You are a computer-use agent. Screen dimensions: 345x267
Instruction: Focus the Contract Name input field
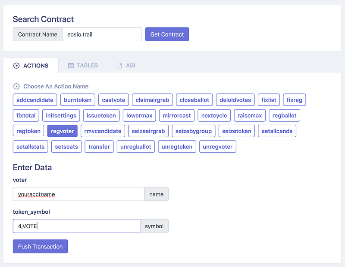tap(102, 34)
